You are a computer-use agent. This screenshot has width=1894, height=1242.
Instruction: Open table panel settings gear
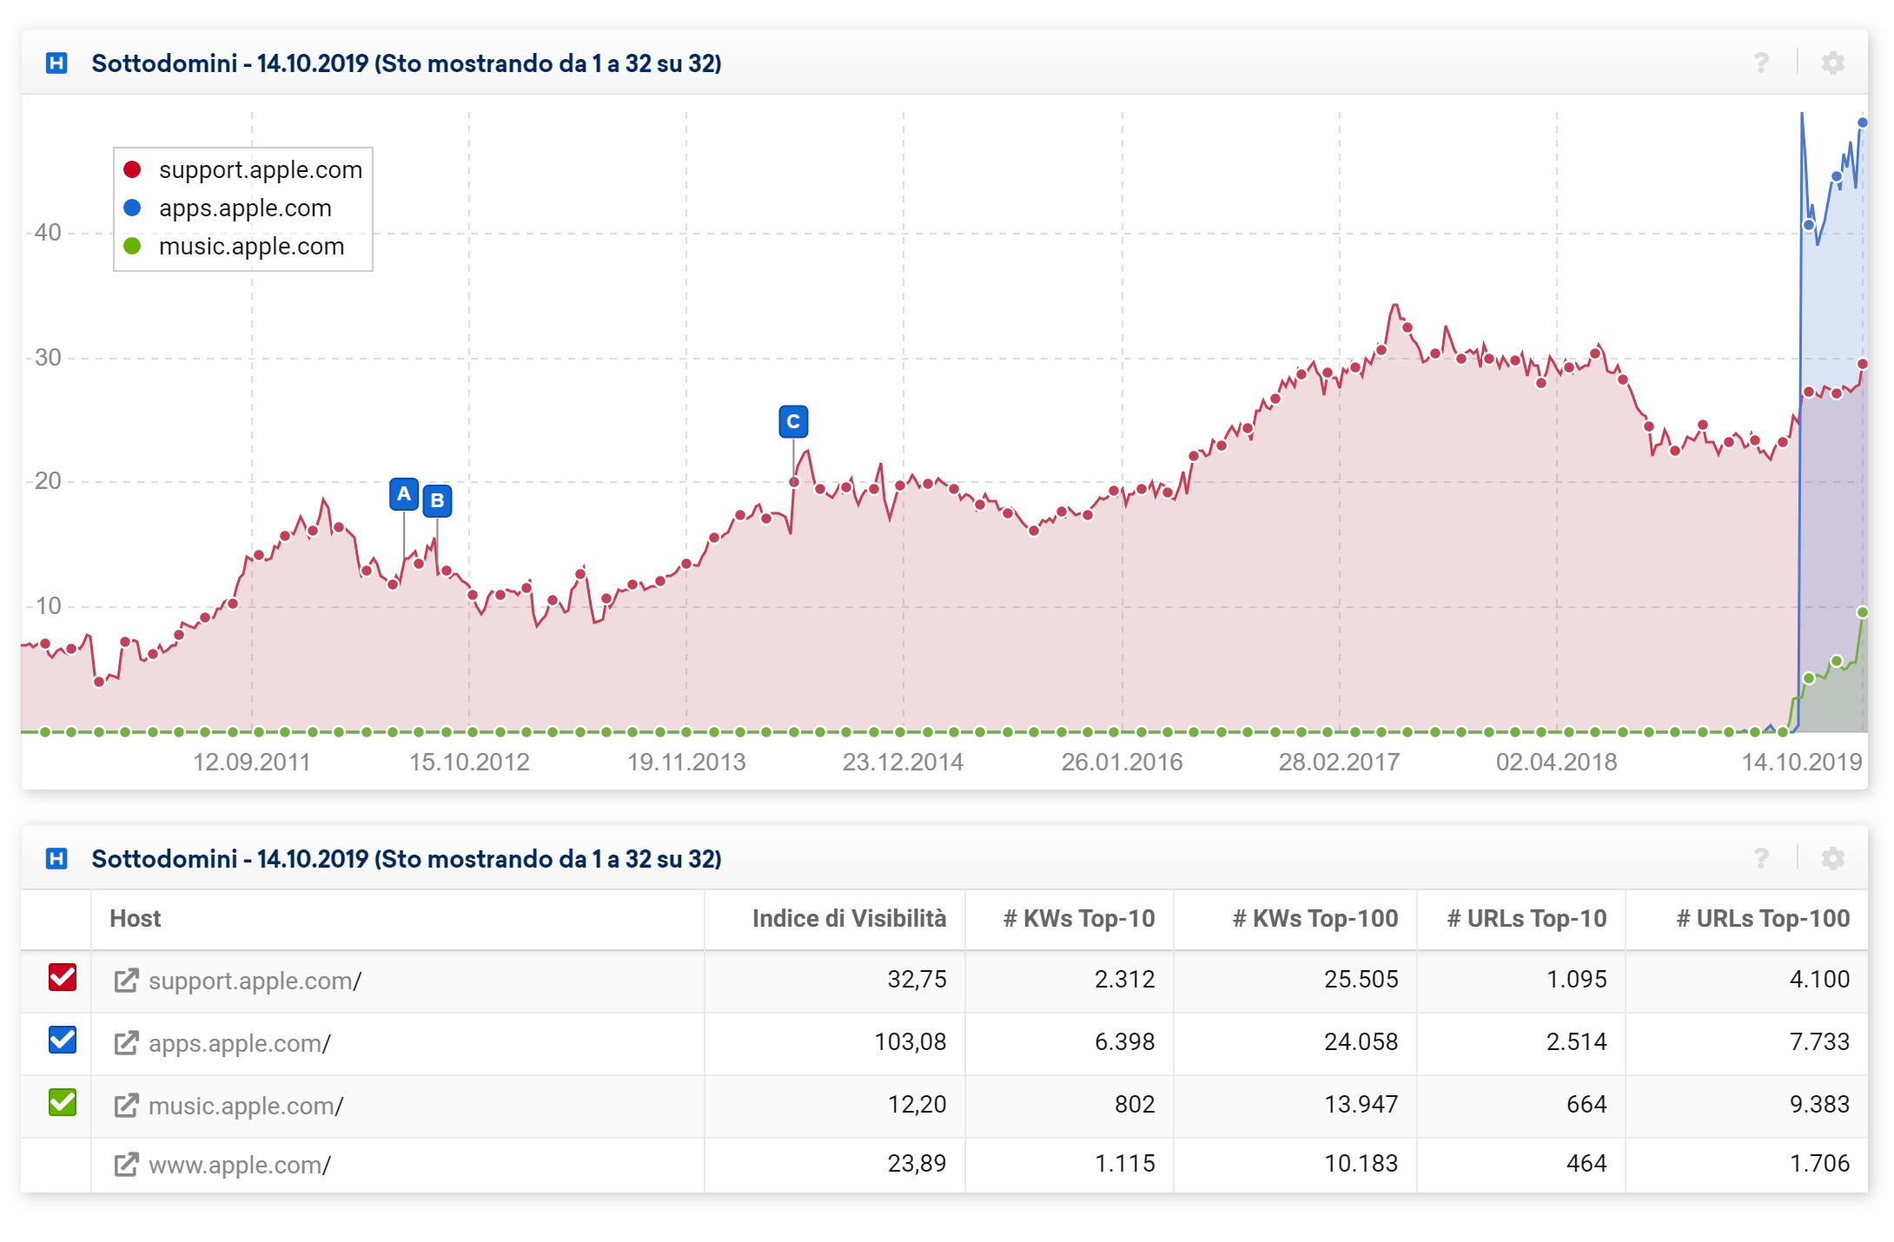click(x=1832, y=859)
